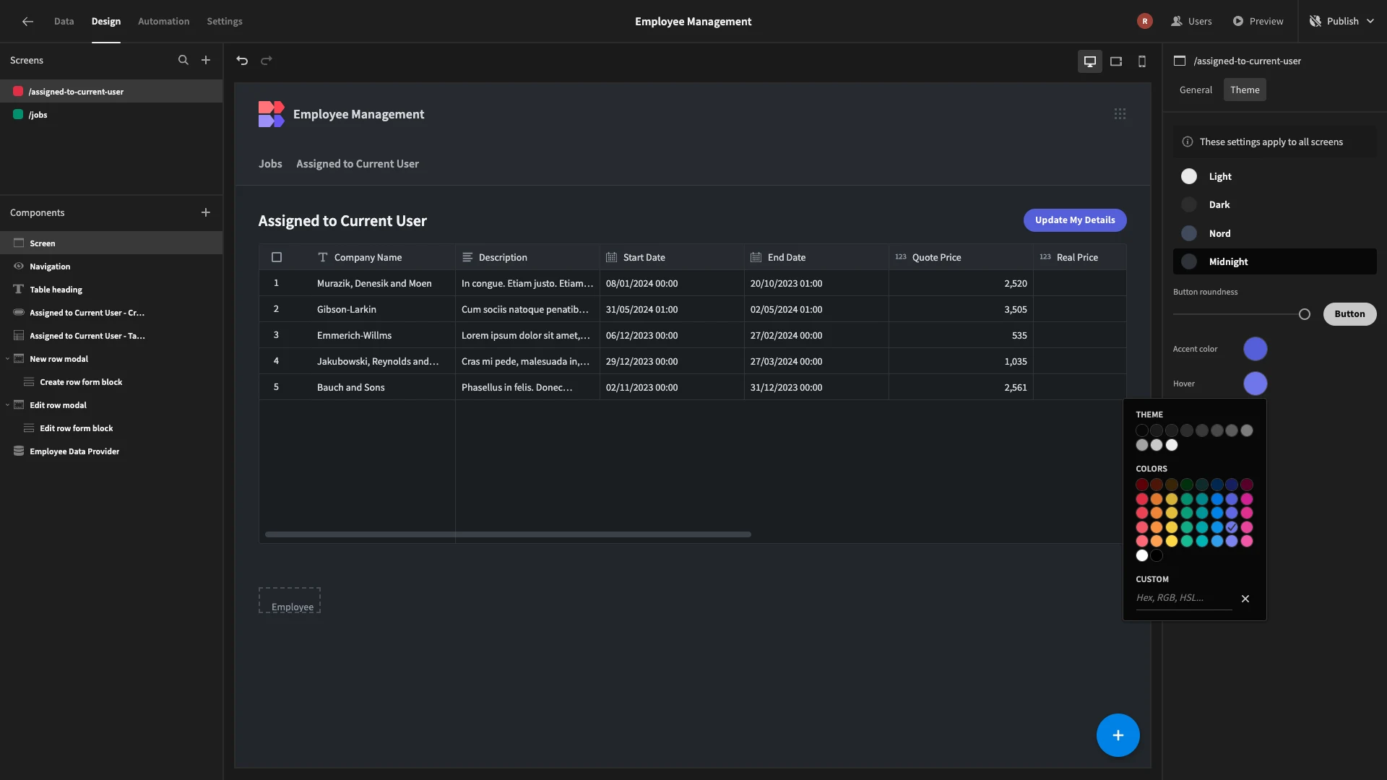Click the redo arrow icon

point(267,61)
